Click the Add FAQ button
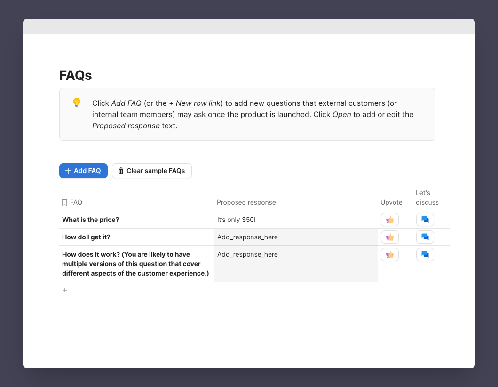Image resolution: width=498 pixels, height=387 pixels. (x=83, y=171)
